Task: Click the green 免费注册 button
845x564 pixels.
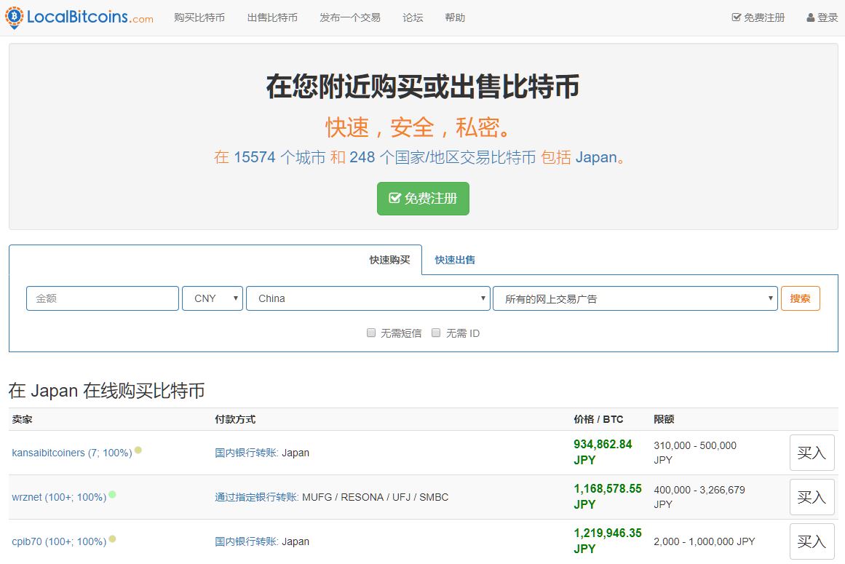Action: coord(423,199)
